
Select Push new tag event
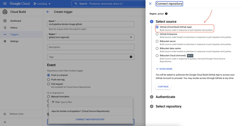(x=48, y=80)
